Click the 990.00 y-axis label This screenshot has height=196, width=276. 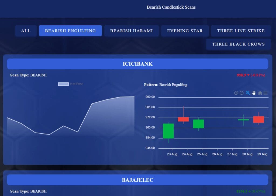[x=150, y=97]
